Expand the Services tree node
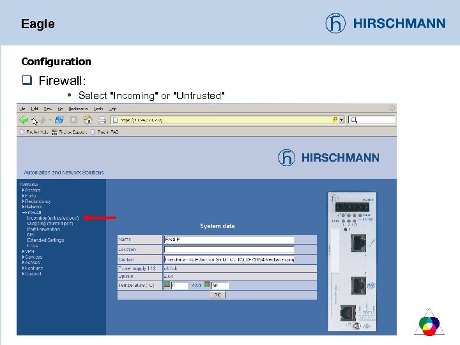Viewport: 460px width, 345px height. click(33, 257)
